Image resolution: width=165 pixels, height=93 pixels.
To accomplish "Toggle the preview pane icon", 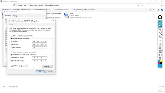I will [158, 10].
